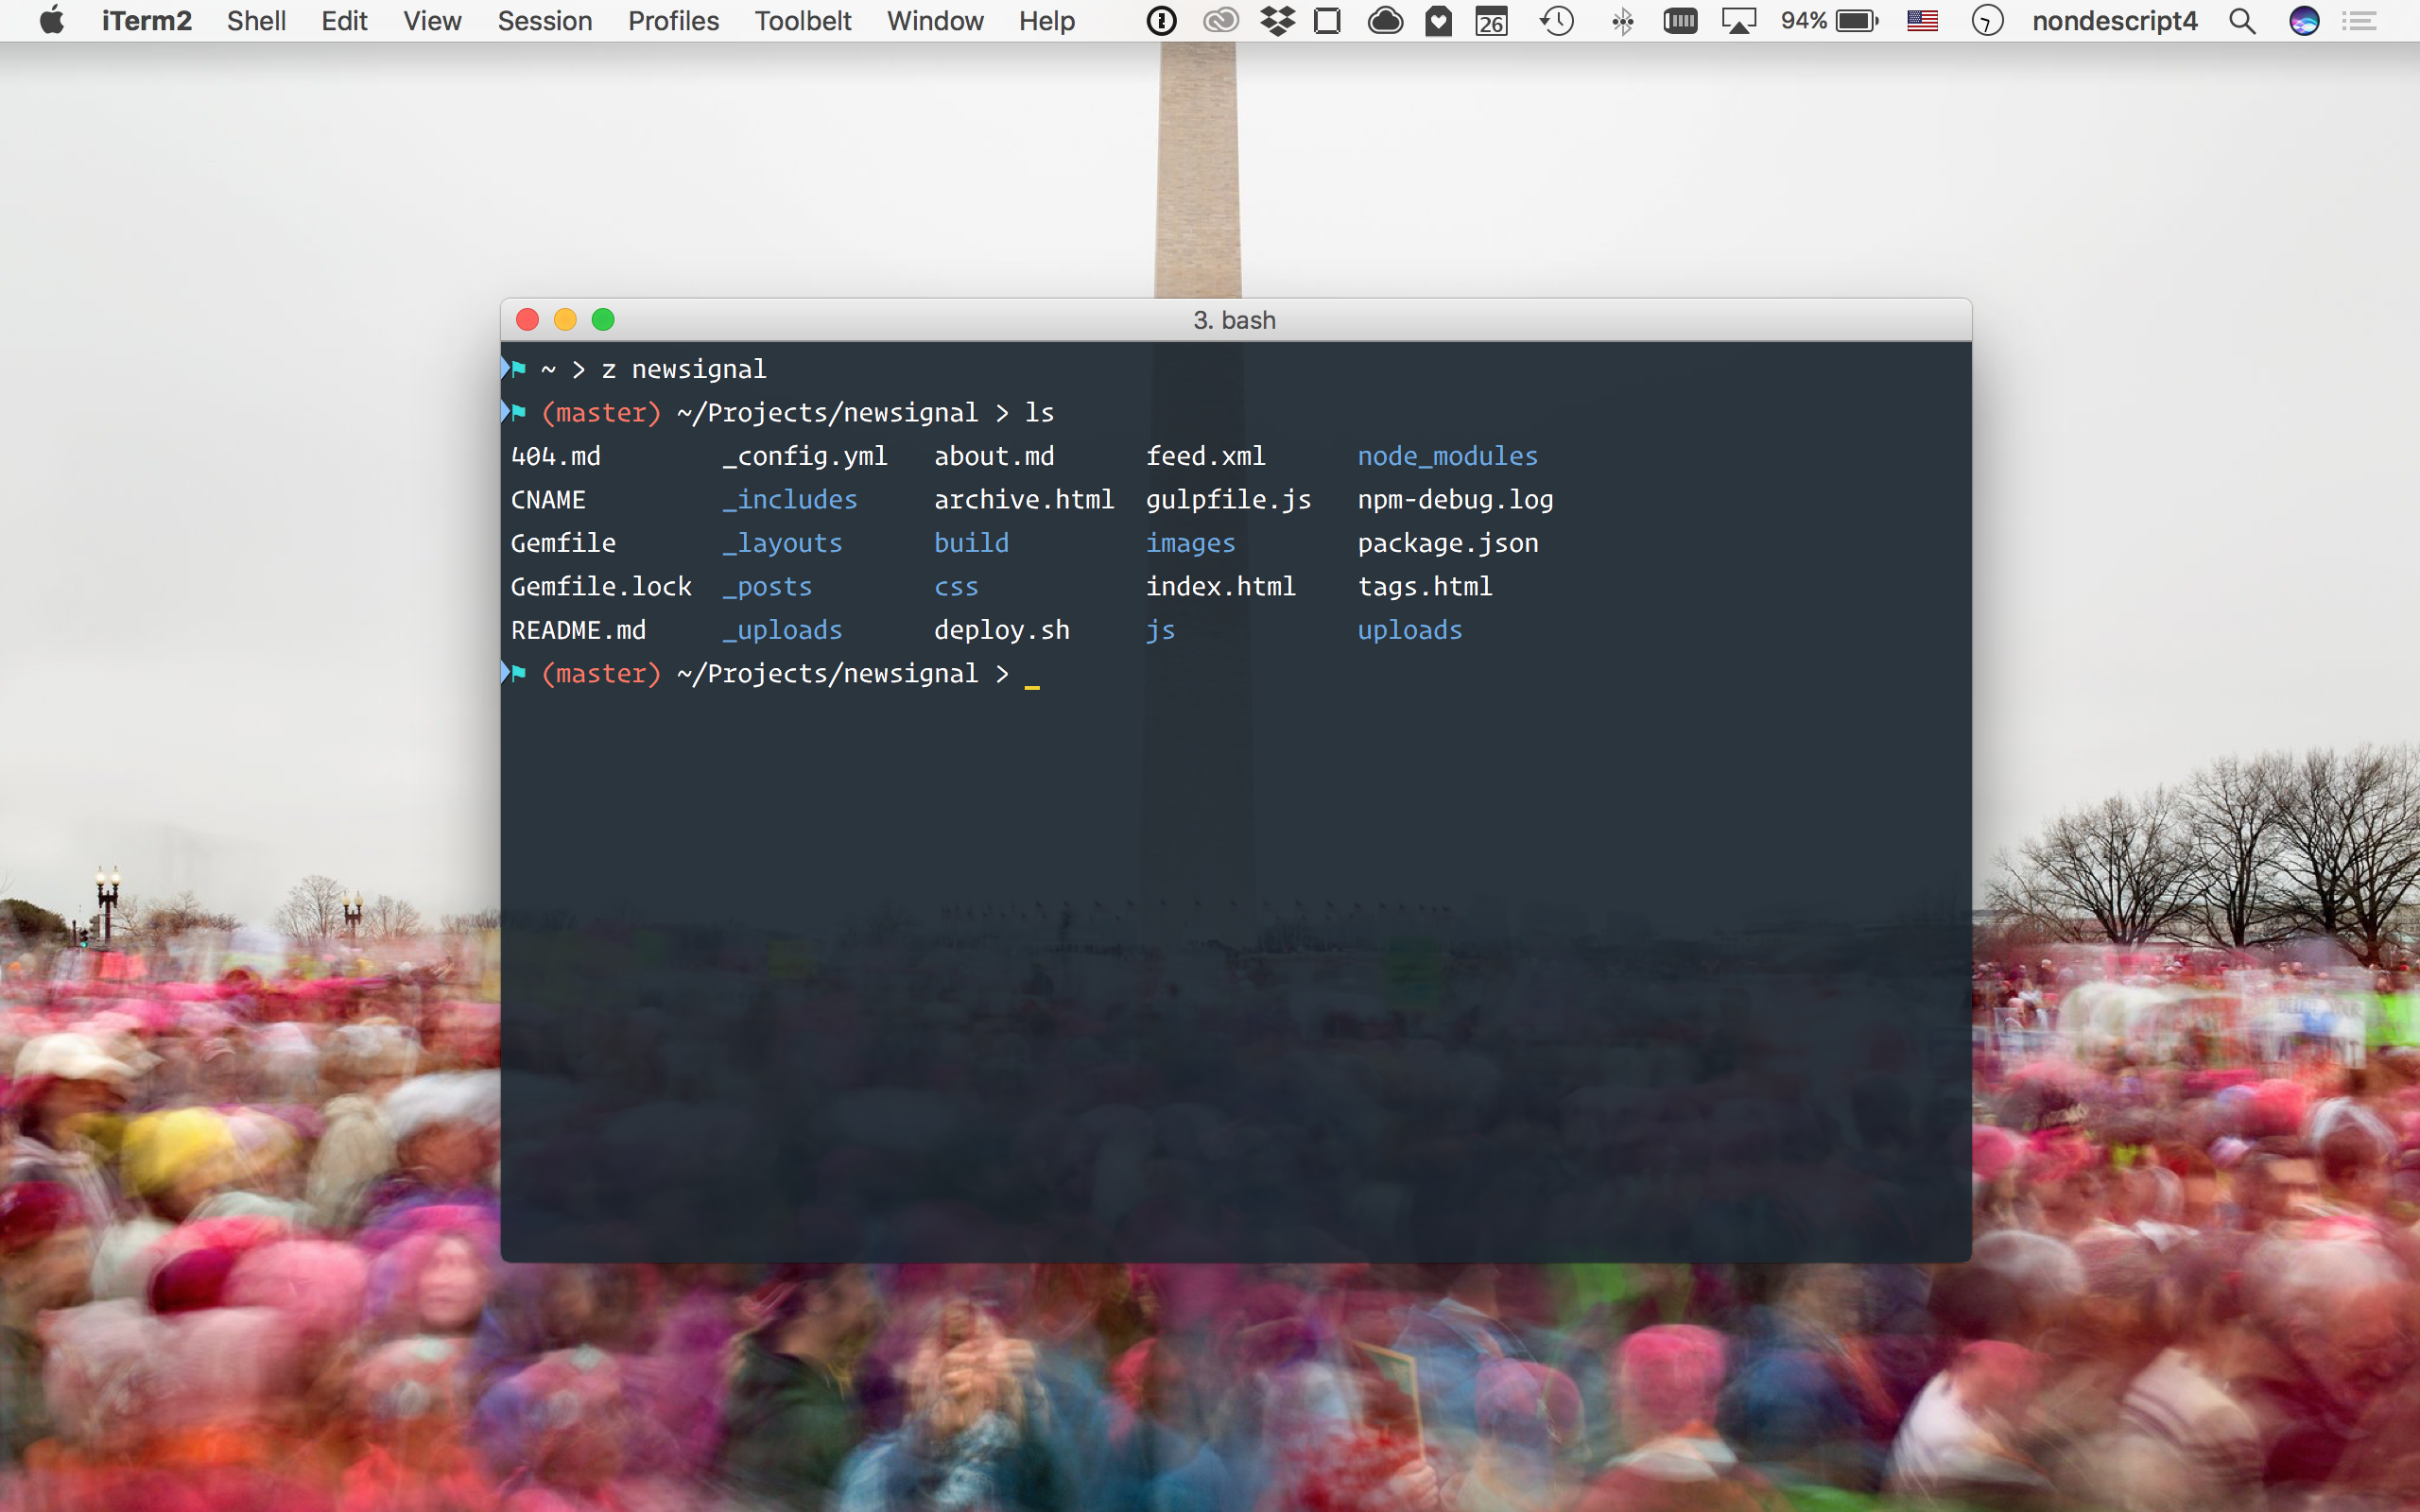Screen dimensions: 2420x1512
Task: Click the node_modules directory in the ls output
Action: [1447, 456]
